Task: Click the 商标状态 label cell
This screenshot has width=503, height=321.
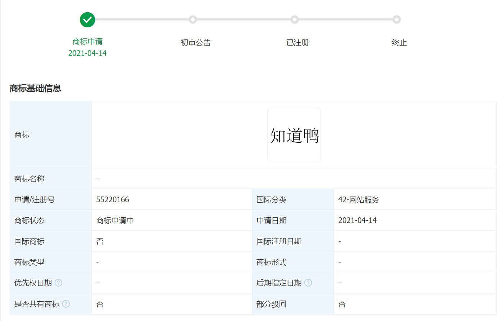Action: [51, 220]
